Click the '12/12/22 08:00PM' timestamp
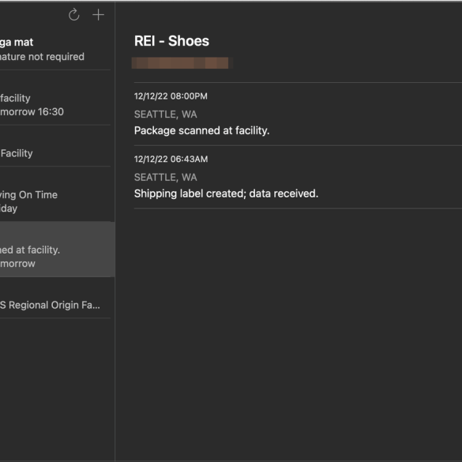 (x=171, y=96)
